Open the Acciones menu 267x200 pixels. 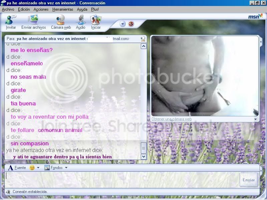pos(41,9)
